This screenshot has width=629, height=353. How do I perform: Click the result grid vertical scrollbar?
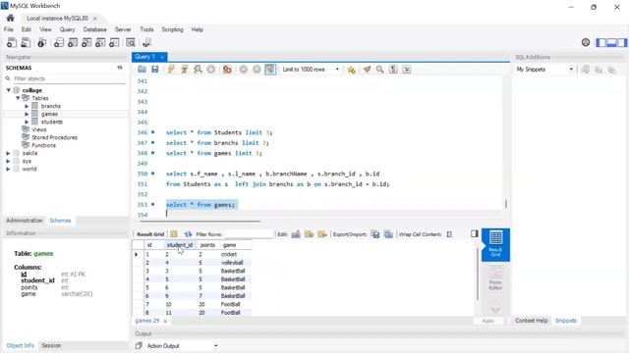(x=478, y=275)
